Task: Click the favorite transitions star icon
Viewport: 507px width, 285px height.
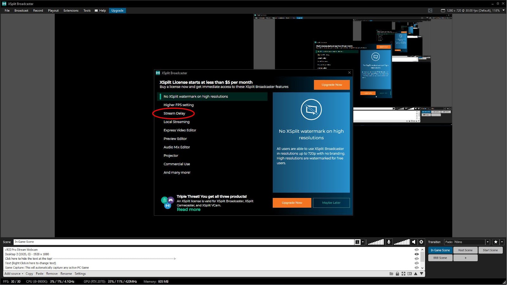Action: coord(496,242)
